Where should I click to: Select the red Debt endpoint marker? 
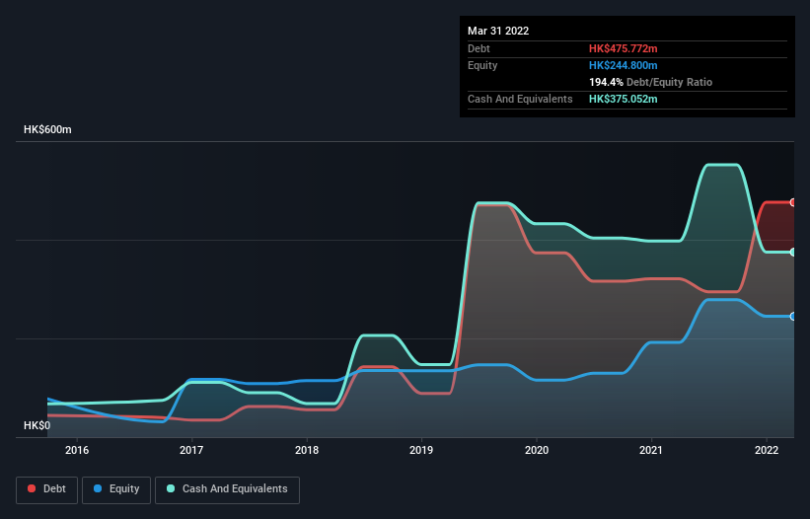coord(793,202)
